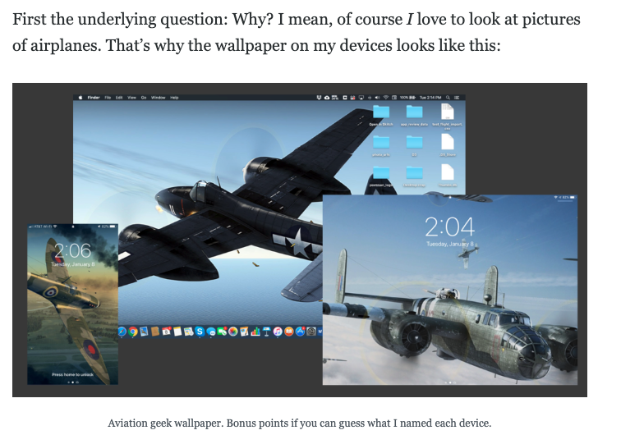
Task: Click the phone Spitfire wallpaper screenshot
Action: pyautogui.click(x=72, y=304)
